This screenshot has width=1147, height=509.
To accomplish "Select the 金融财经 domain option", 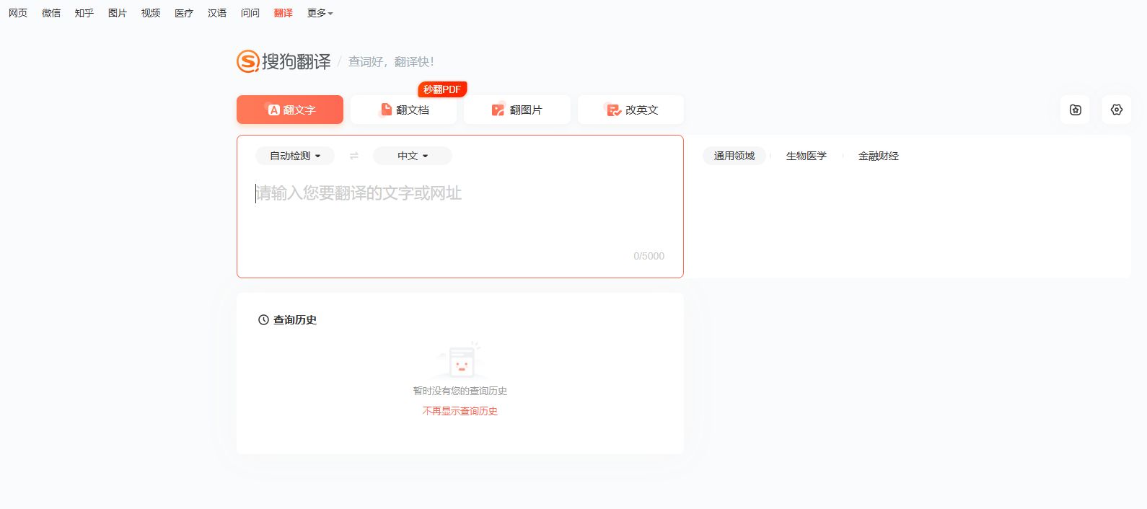I will (879, 156).
